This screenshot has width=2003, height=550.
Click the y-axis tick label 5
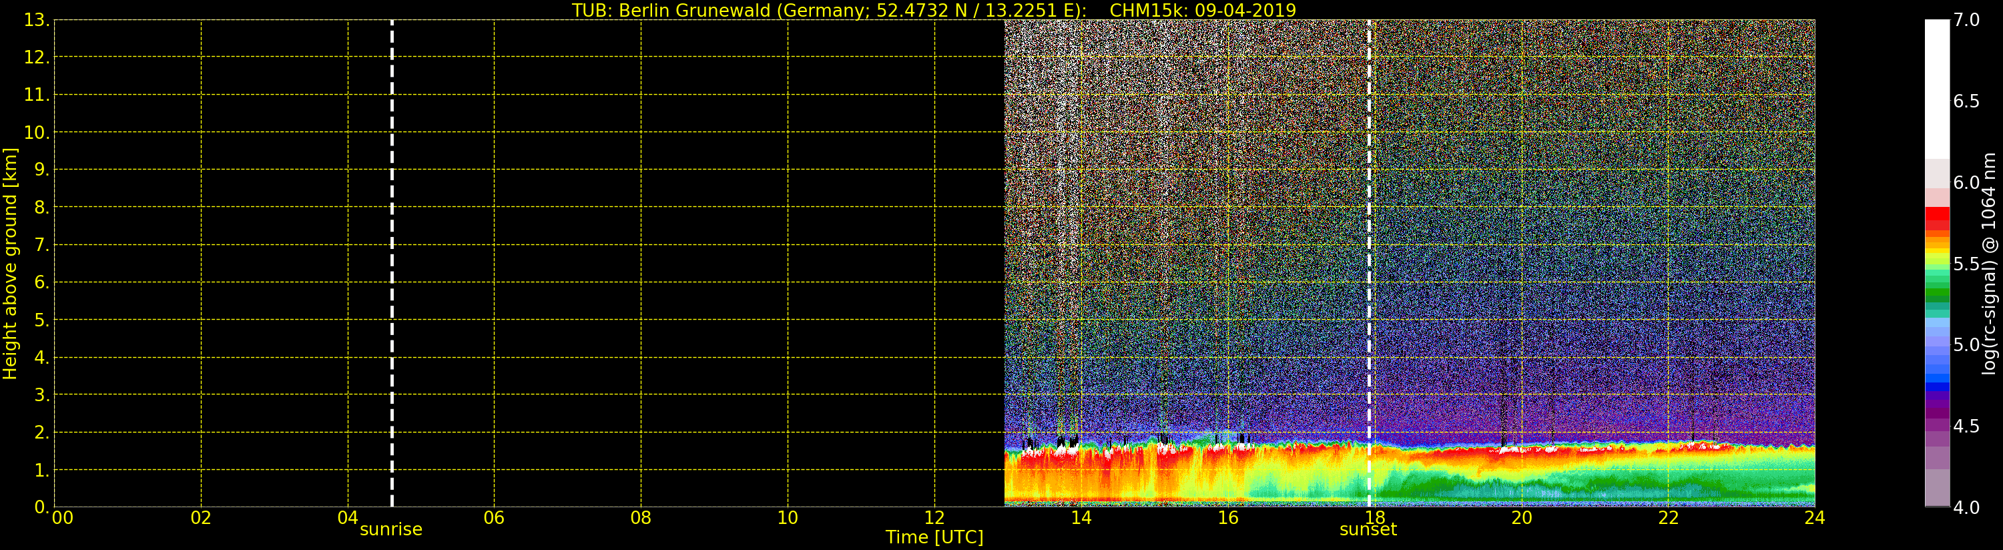pyautogui.click(x=41, y=320)
